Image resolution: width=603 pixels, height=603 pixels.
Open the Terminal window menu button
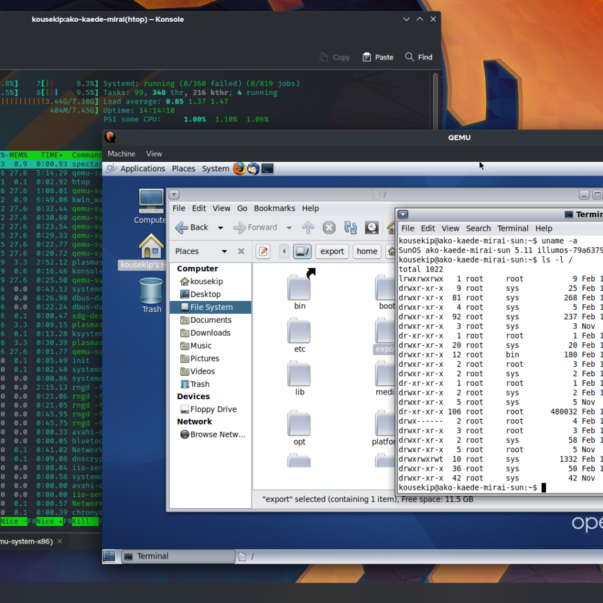(403, 214)
